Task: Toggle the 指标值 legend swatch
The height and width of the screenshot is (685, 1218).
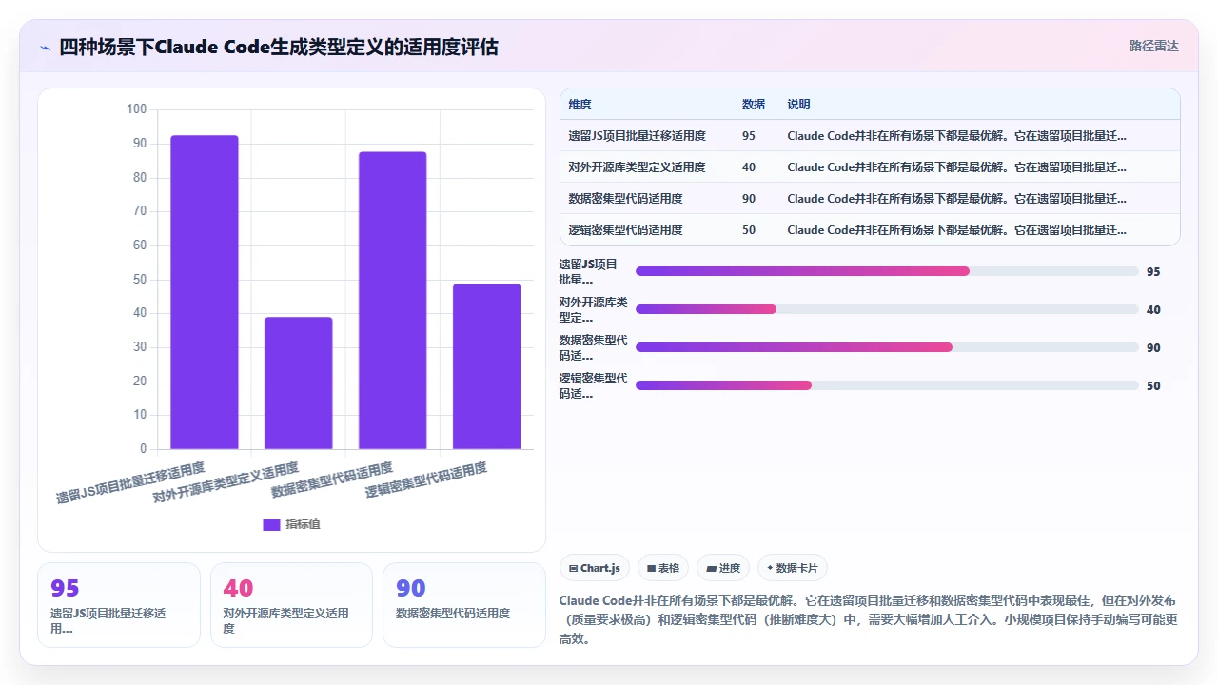Action: tap(271, 524)
